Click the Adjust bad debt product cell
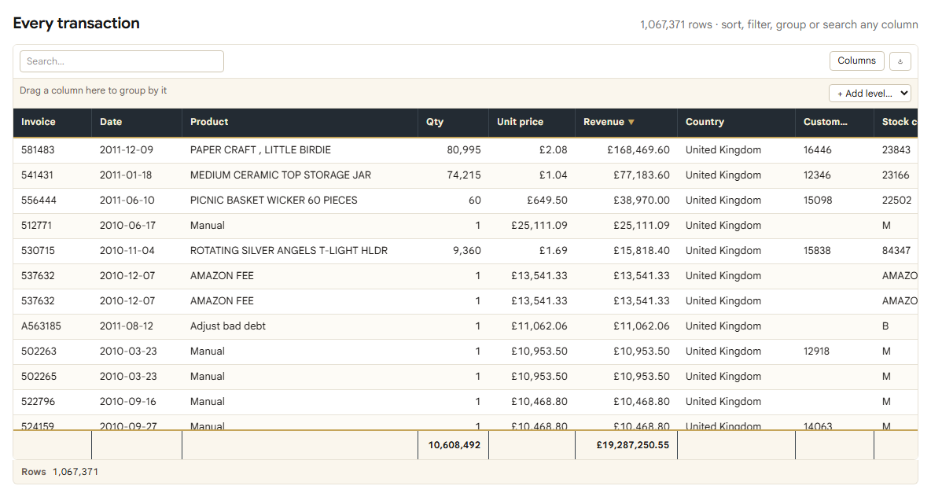Screen dimensions: 931x497 pos(300,326)
